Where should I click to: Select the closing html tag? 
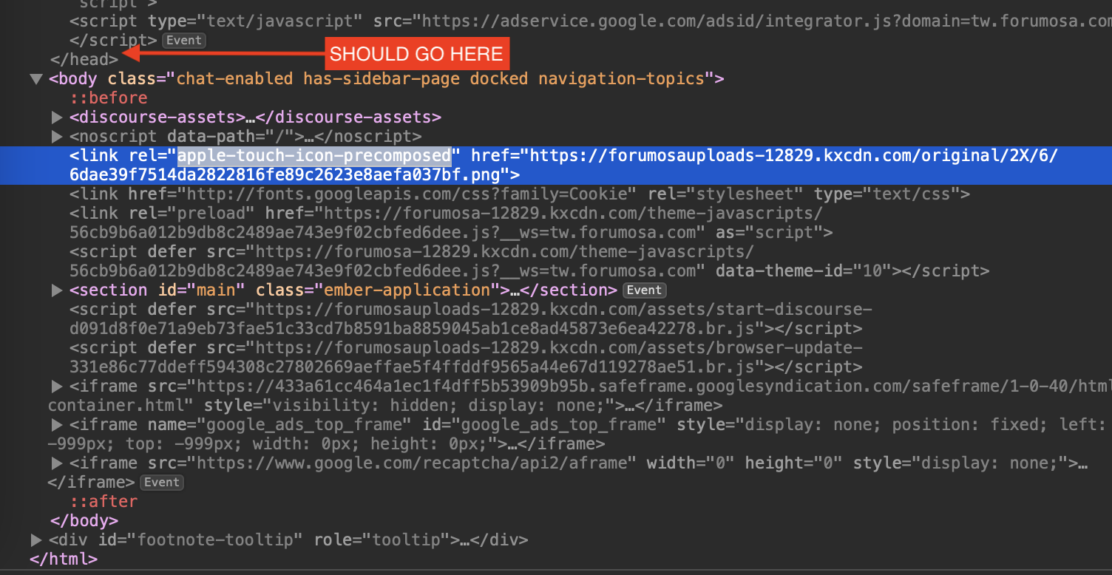tap(63, 559)
